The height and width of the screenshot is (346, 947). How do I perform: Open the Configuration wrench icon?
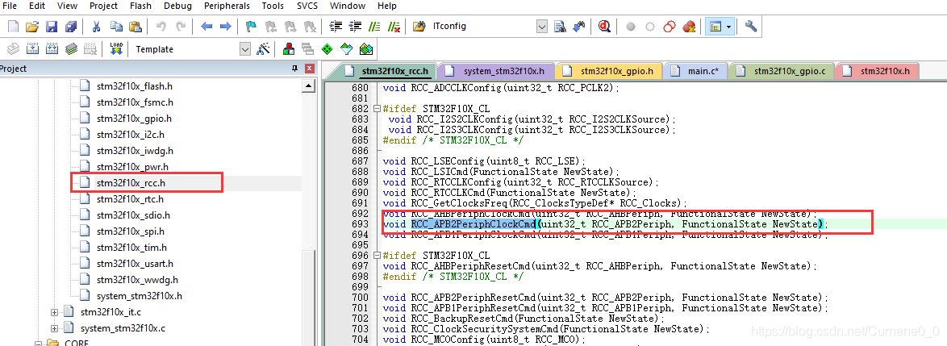point(751,27)
